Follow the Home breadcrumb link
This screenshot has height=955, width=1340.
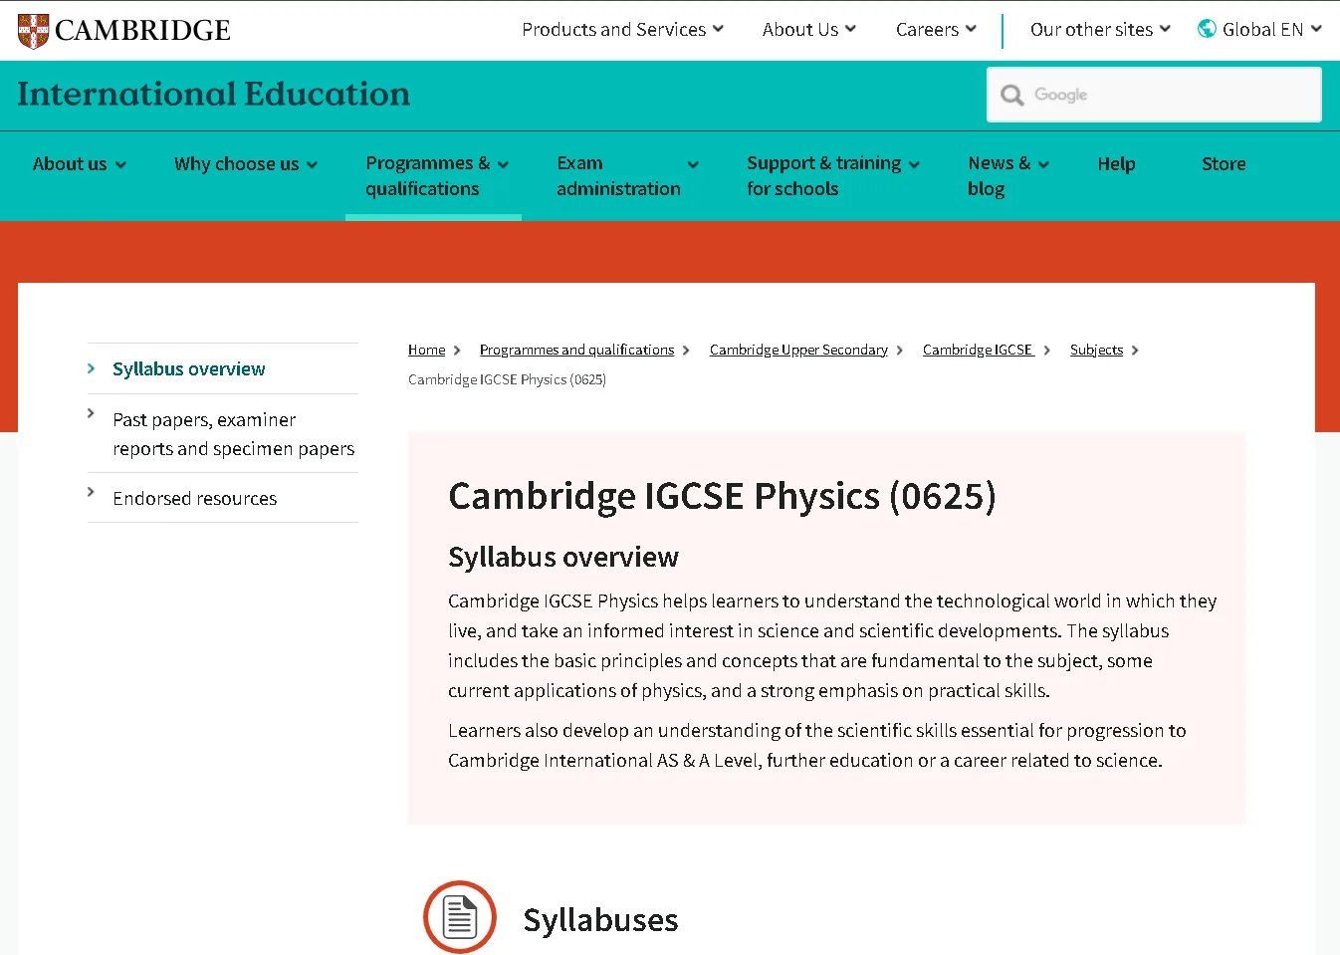[x=426, y=350]
